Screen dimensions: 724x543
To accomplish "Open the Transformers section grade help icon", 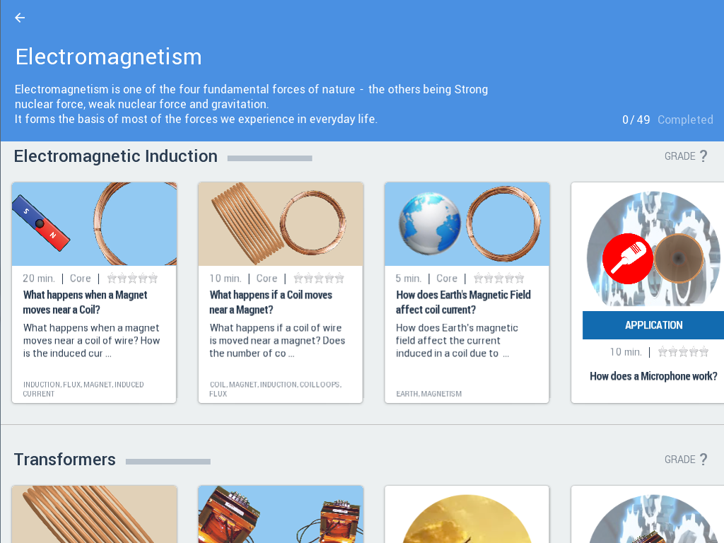I will tap(703, 460).
